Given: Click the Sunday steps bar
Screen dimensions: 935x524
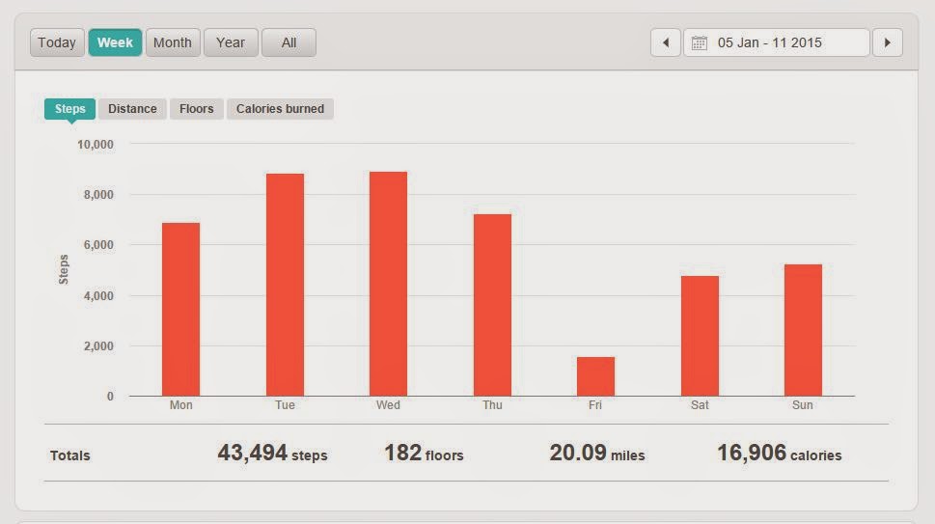Looking at the screenshot, I should click(803, 330).
